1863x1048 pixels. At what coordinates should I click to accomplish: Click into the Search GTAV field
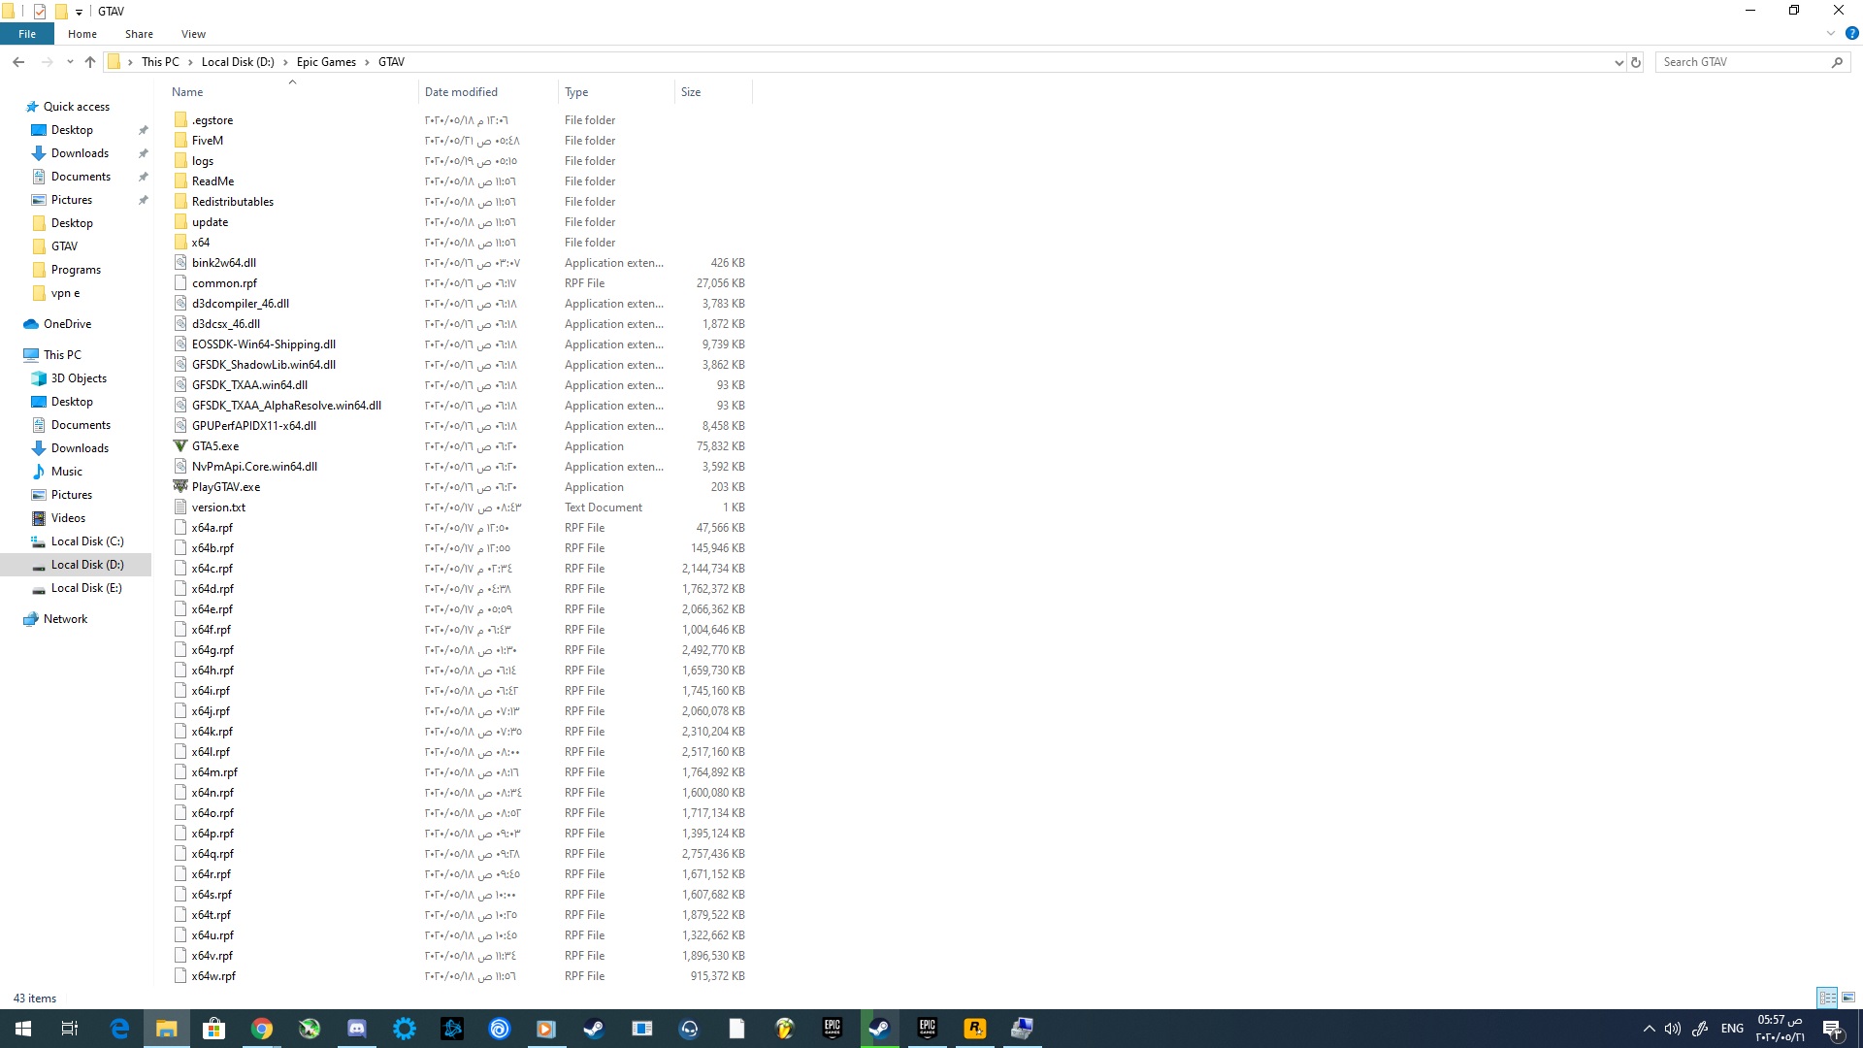tap(1742, 62)
